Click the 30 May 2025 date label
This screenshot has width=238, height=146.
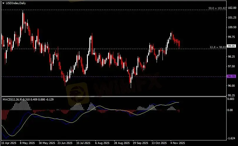click(x=47, y=143)
